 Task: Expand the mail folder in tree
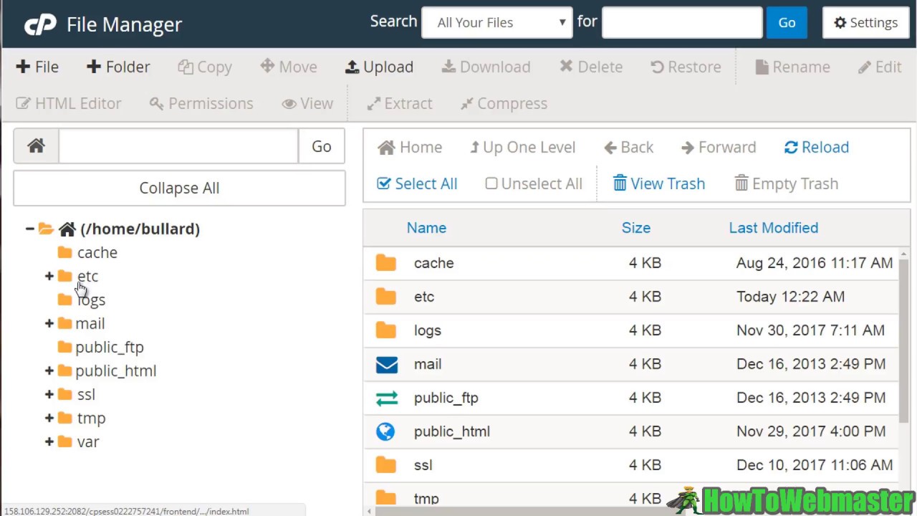49,323
